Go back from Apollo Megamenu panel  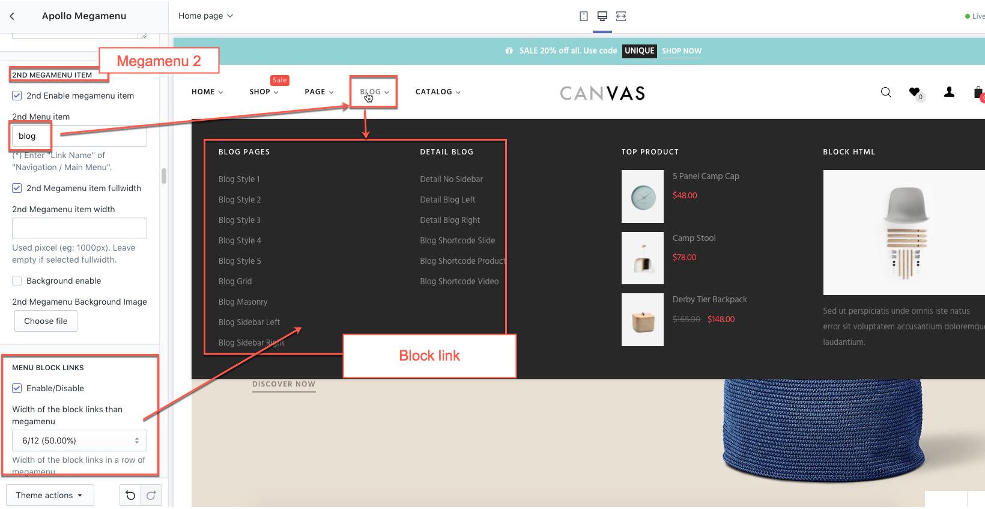[12, 16]
